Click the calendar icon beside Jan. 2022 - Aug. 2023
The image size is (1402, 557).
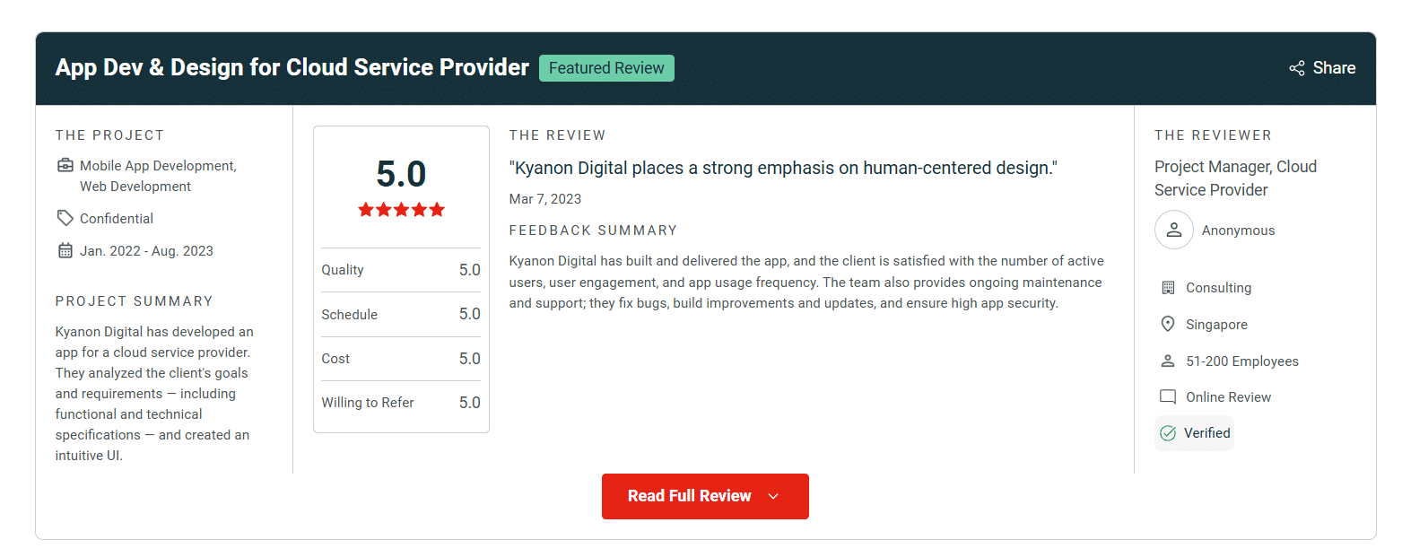pyautogui.click(x=65, y=250)
